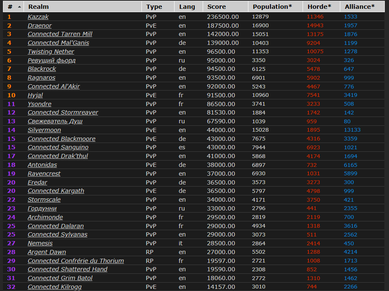Select Ravencrest Alliance count 5899
Viewport: 389px width, 291px height.
[350, 174]
